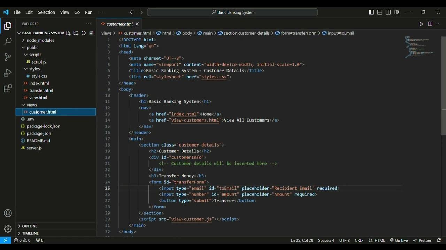The width and height of the screenshot is (446, 250).
Task: Click the Run play icon in editor
Action: 421,24
